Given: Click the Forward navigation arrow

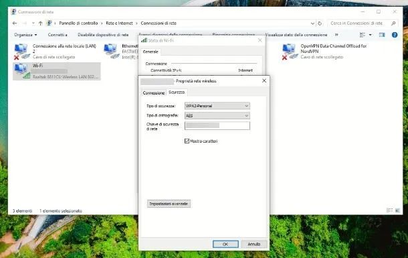Looking at the screenshot, I should point(25,23).
